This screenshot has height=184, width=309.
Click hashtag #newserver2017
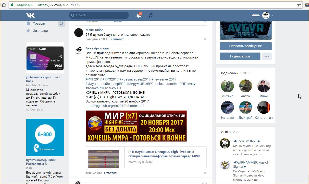(164, 79)
